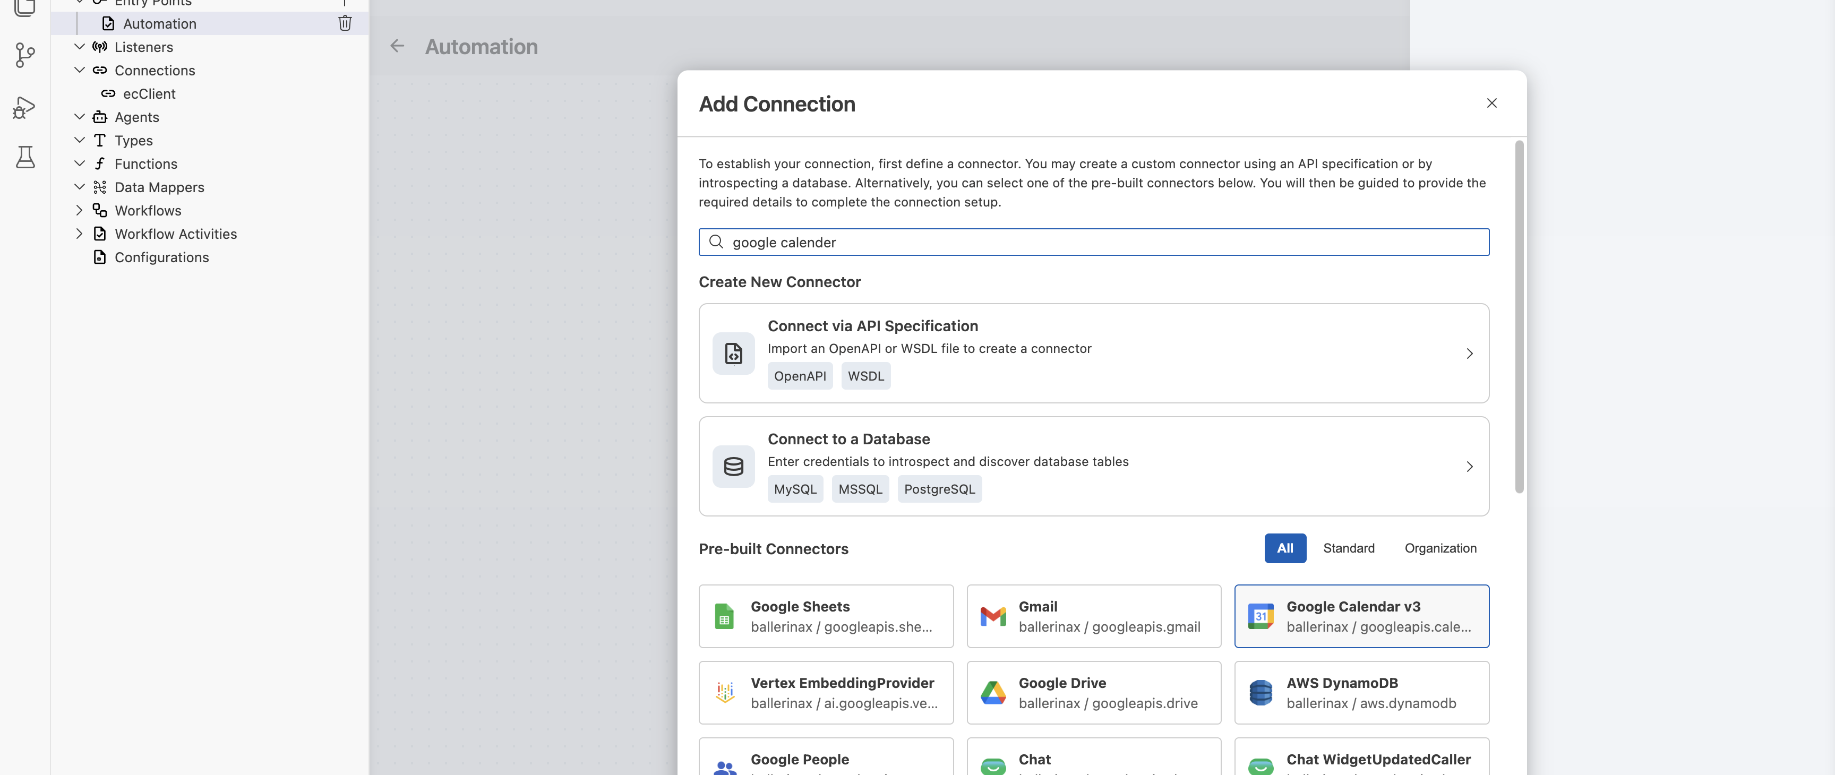Click the Google Calendar logo icon
Screen dimensions: 1835x775
[x=1260, y=616]
